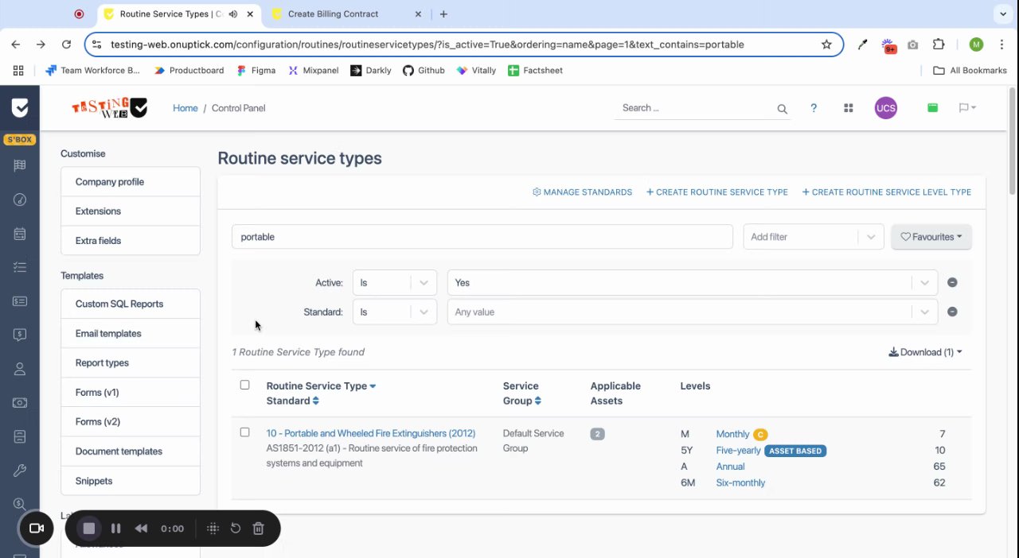1019x558 pixels.
Task: Open the calendar icon in the left sidebar
Action: point(20,234)
